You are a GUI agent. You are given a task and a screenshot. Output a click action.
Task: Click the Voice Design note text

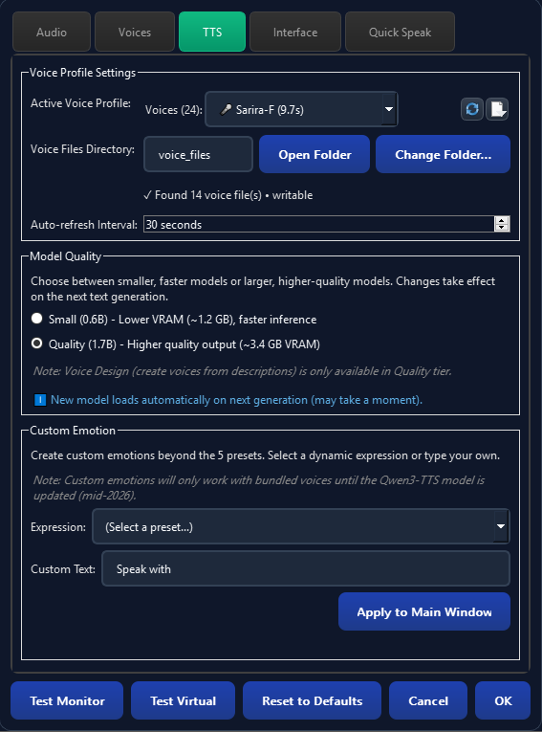tap(243, 371)
